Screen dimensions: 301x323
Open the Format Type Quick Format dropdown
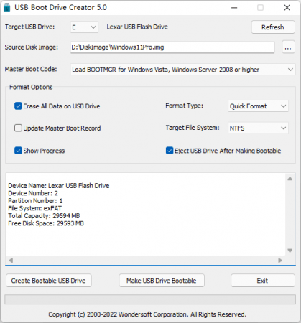click(x=258, y=106)
